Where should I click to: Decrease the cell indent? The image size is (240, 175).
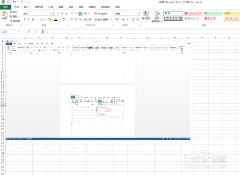[86, 19]
